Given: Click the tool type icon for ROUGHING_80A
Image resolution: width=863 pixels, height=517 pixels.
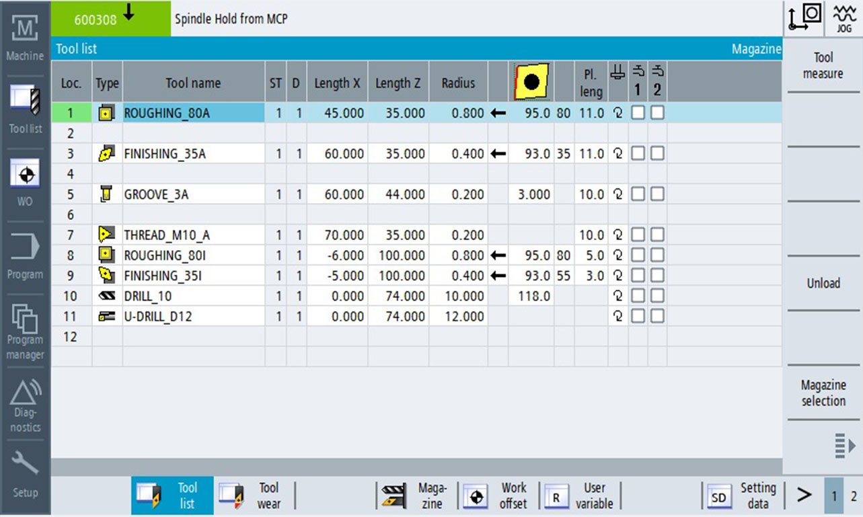Looking at the screenshot, I should (106, 113).
